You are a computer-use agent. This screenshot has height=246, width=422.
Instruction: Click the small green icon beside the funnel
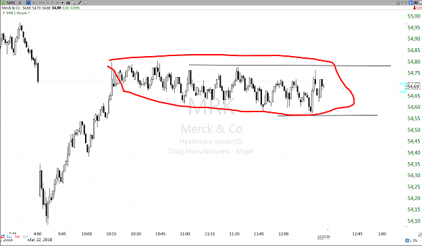point(406,3)
